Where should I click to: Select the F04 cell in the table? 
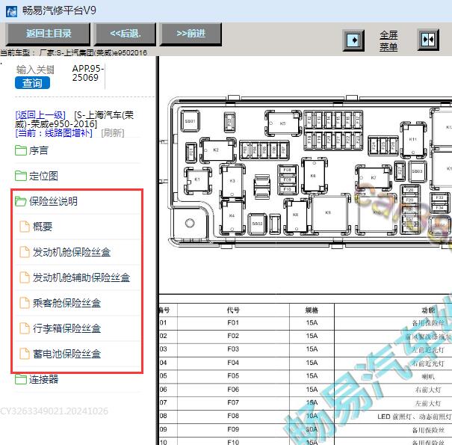pyautogui.click(x=233, y=363)
